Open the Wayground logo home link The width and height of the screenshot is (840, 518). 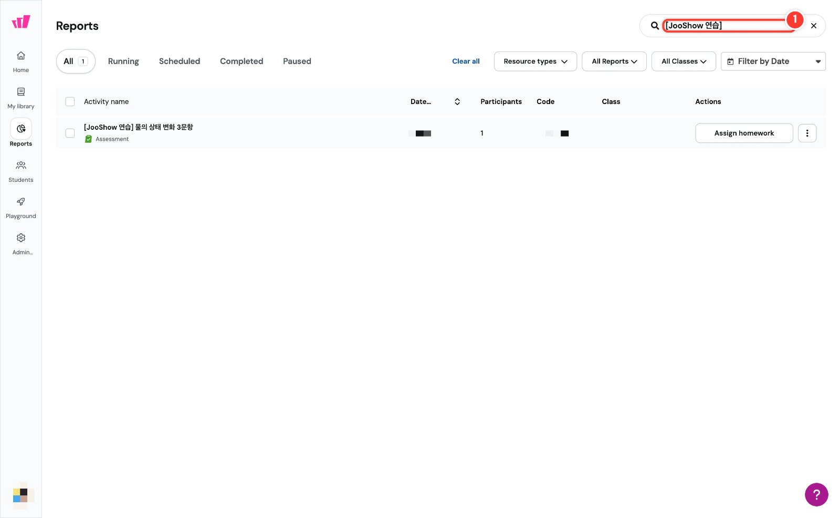click(21, 22)
